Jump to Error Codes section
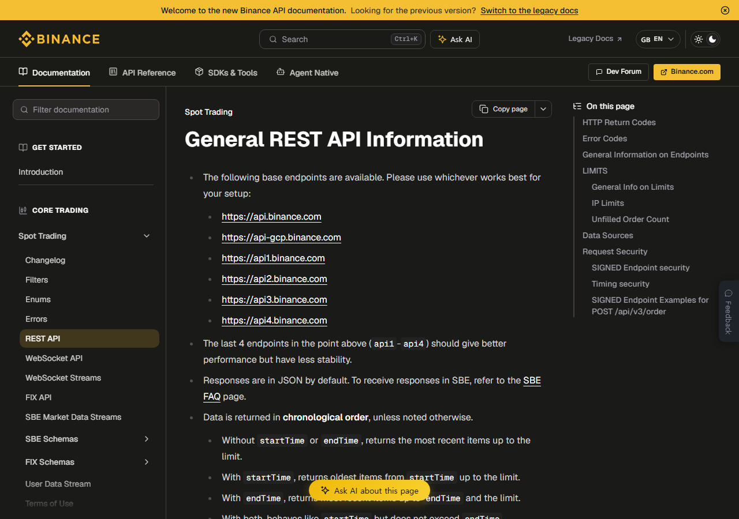 point(604,138)
